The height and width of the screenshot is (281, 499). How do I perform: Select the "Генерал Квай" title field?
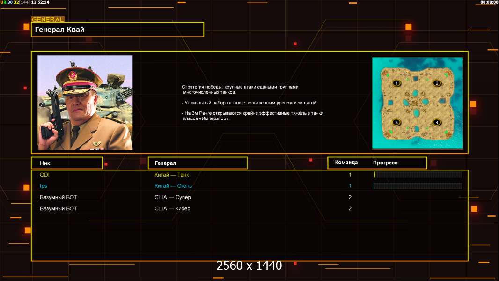tap(117, 30)
